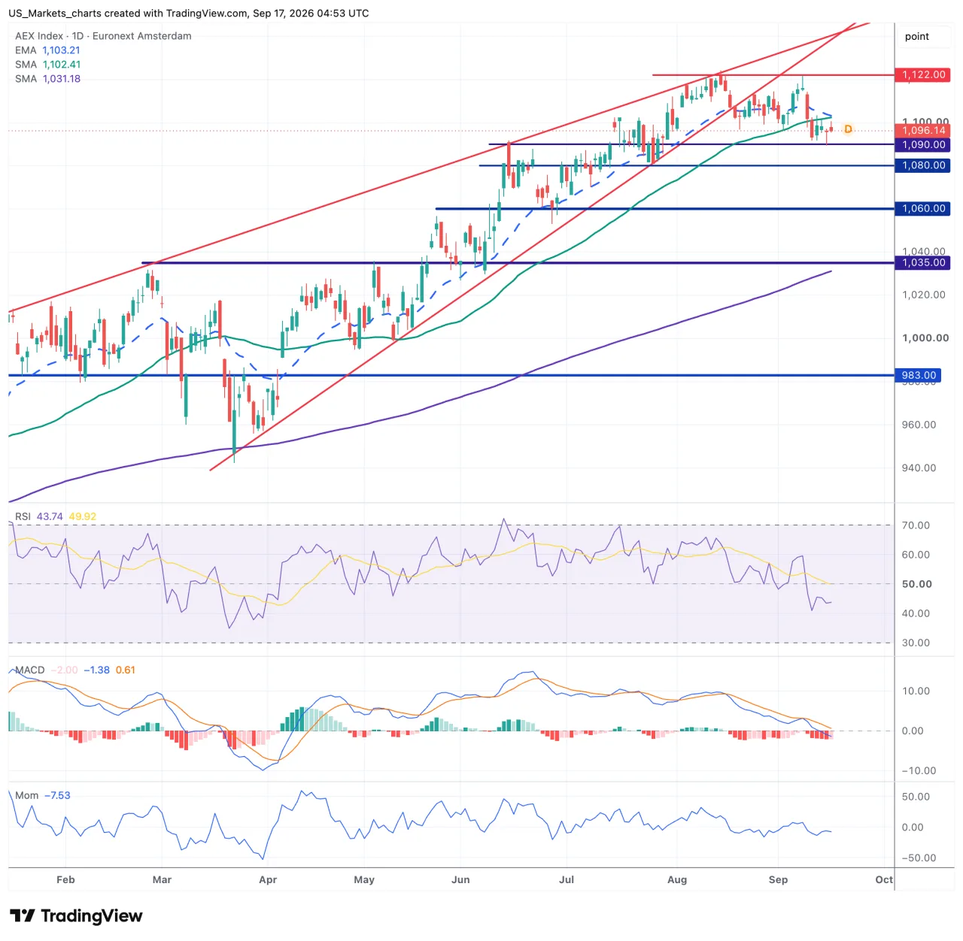Click the 1,000.00 price axis label
The width and height of the screenshot is (963, 941).
tap(925, 338)
